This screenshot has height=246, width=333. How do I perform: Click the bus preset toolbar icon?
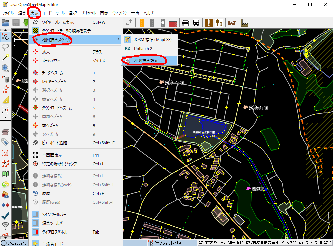coord(196,23)
